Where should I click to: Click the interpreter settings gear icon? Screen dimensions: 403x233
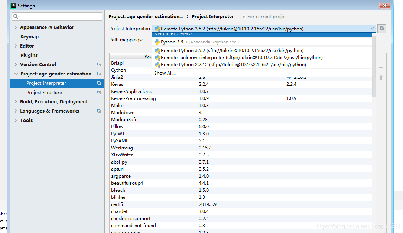(382, 29)
